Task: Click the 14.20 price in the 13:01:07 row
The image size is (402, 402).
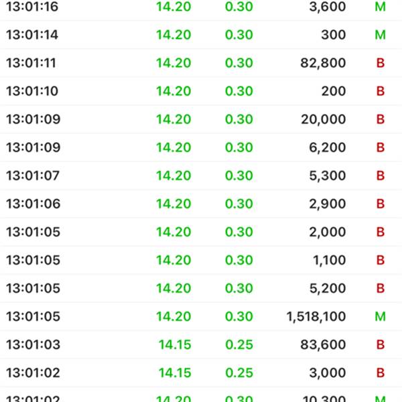Action: [x=174, y=176]
